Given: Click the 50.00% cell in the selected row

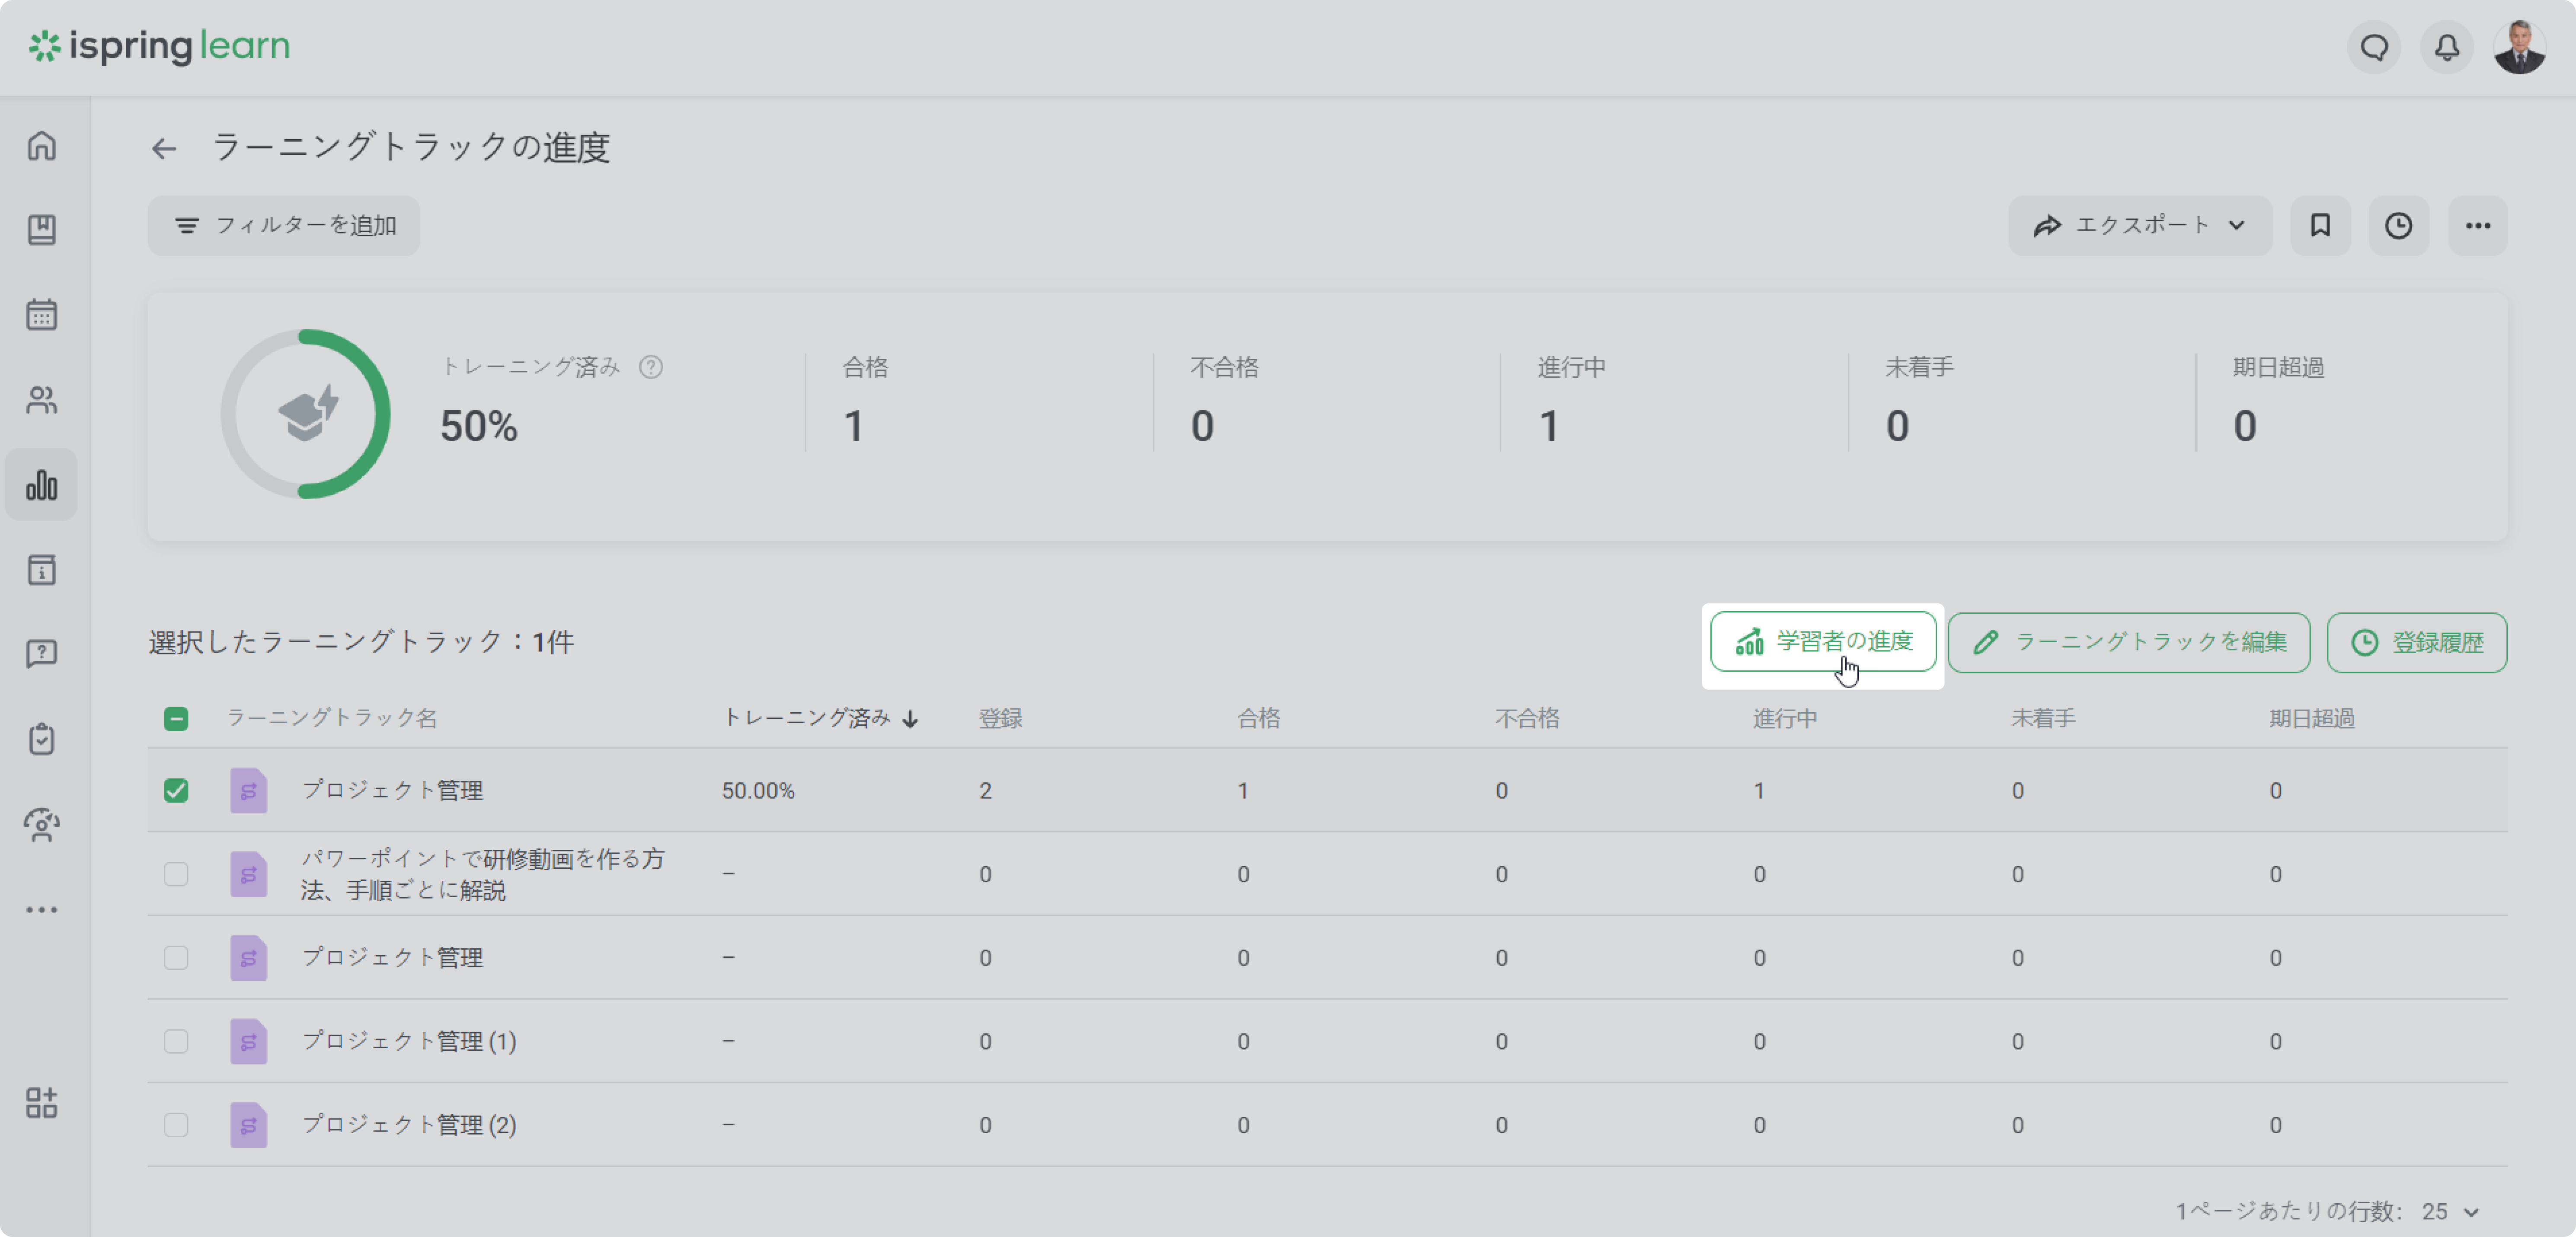Looking at the screenshot, I should [758, 791].
